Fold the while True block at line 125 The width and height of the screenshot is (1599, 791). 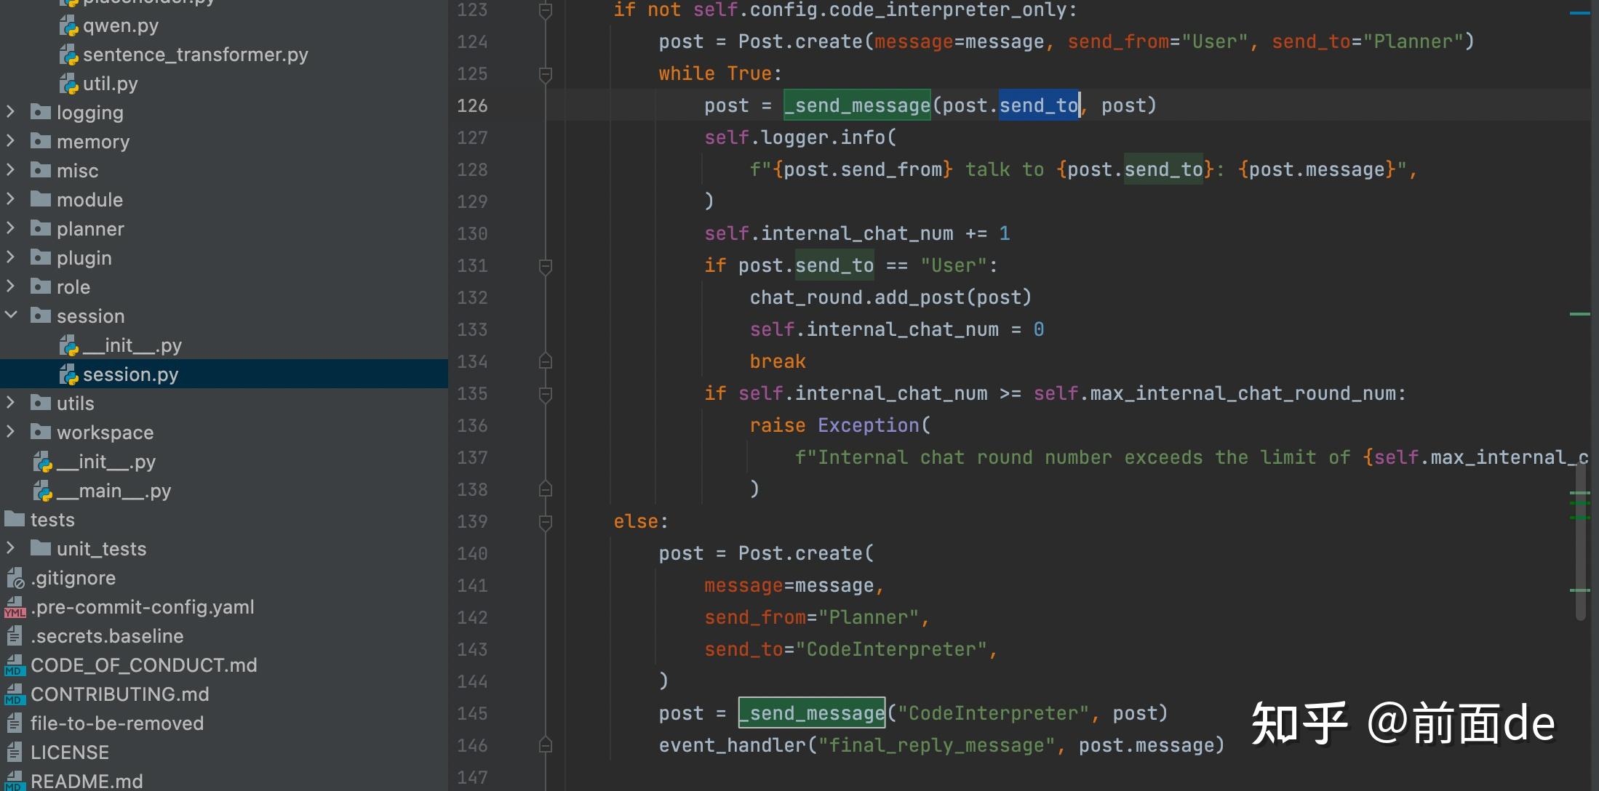pos(546,74)
